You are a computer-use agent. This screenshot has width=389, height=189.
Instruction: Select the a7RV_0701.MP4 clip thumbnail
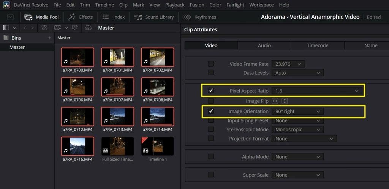118,57
